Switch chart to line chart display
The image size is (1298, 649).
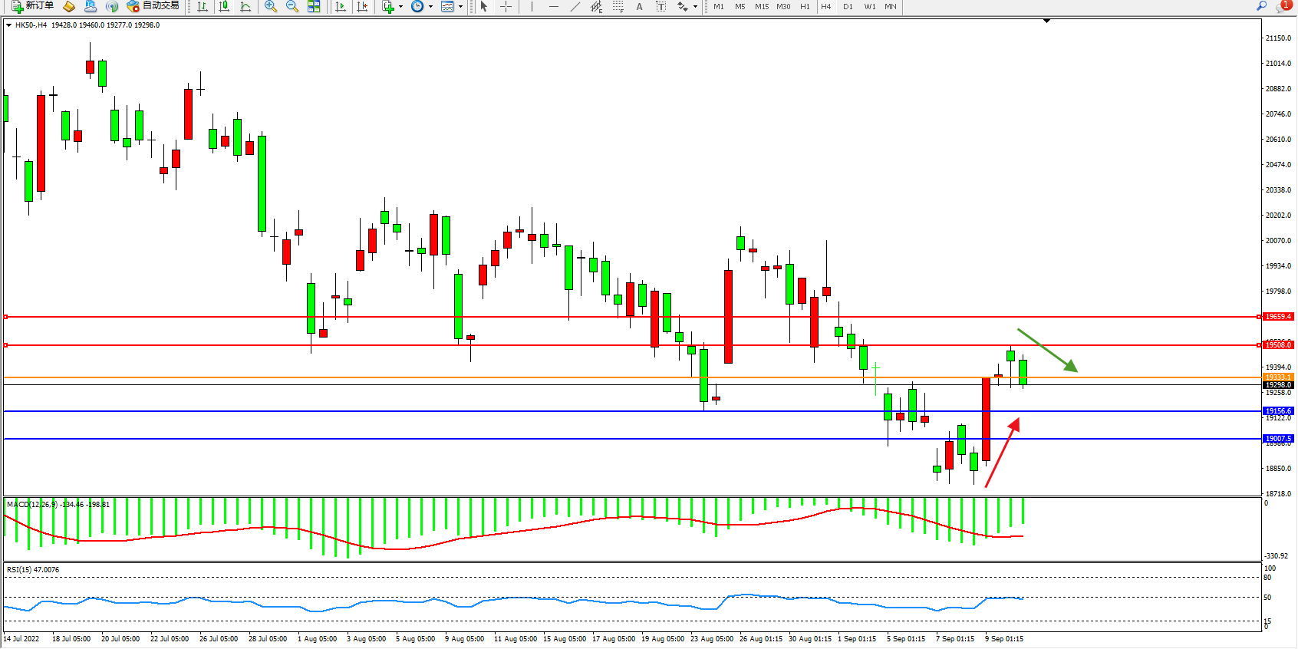[x=245, y=6]
